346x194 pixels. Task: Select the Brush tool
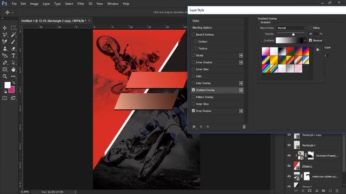[x=13, y=41]
